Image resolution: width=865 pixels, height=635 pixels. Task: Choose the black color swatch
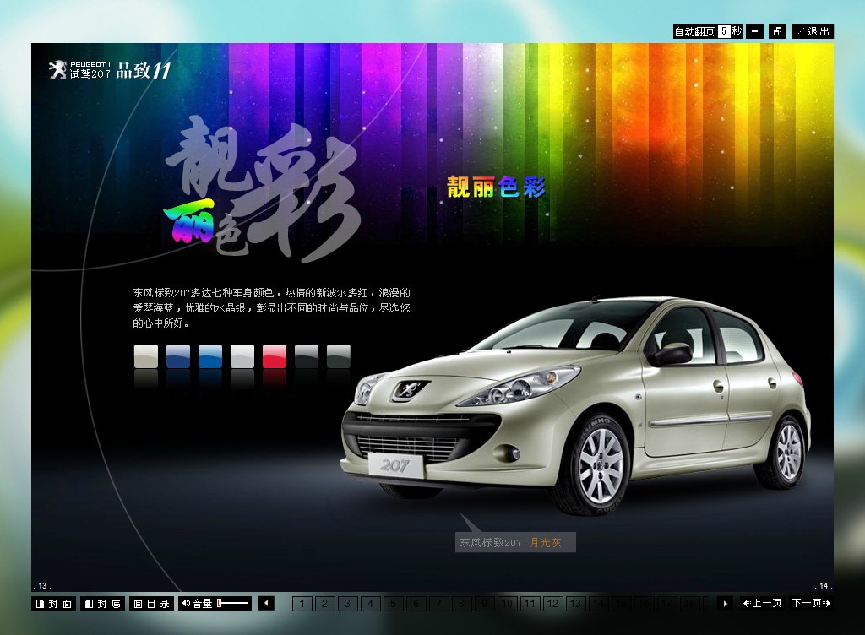pos(306,356)
